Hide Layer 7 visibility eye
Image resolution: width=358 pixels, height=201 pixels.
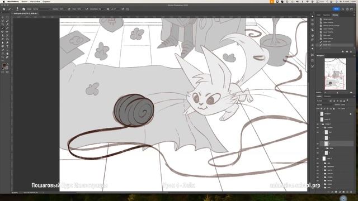coord(318,159)
